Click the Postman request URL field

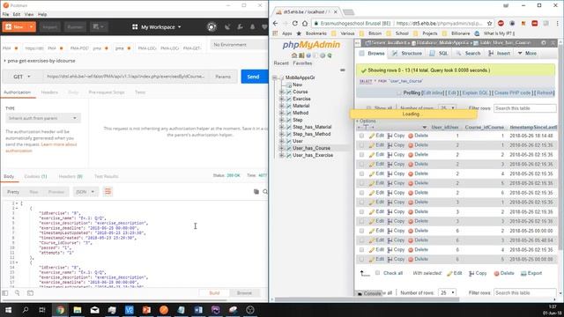click(x=126, y=77)
